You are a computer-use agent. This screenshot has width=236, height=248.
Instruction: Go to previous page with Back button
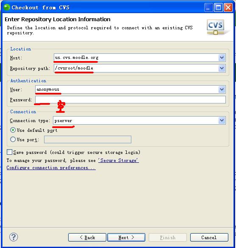click(x=87, y=237)
